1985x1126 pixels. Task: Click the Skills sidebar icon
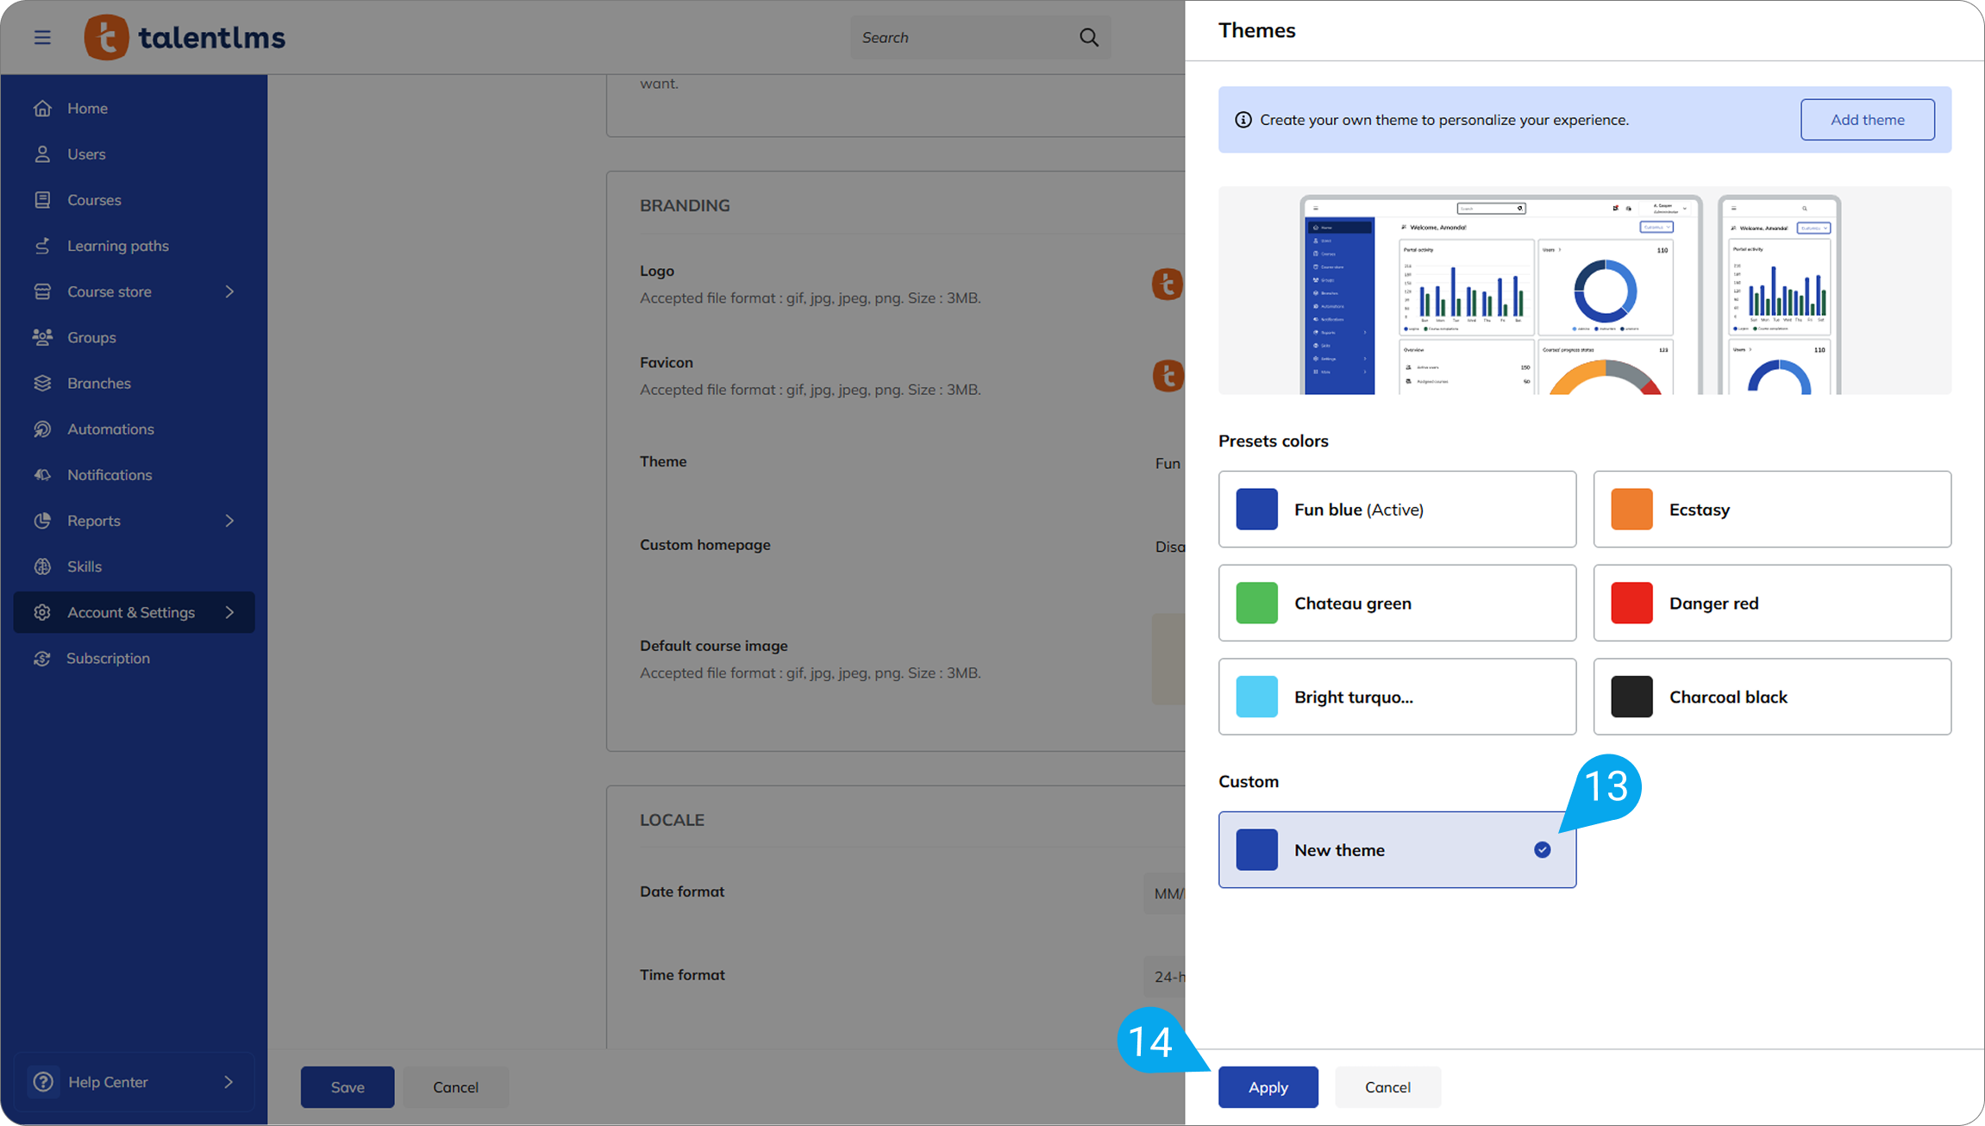[42, 566]
